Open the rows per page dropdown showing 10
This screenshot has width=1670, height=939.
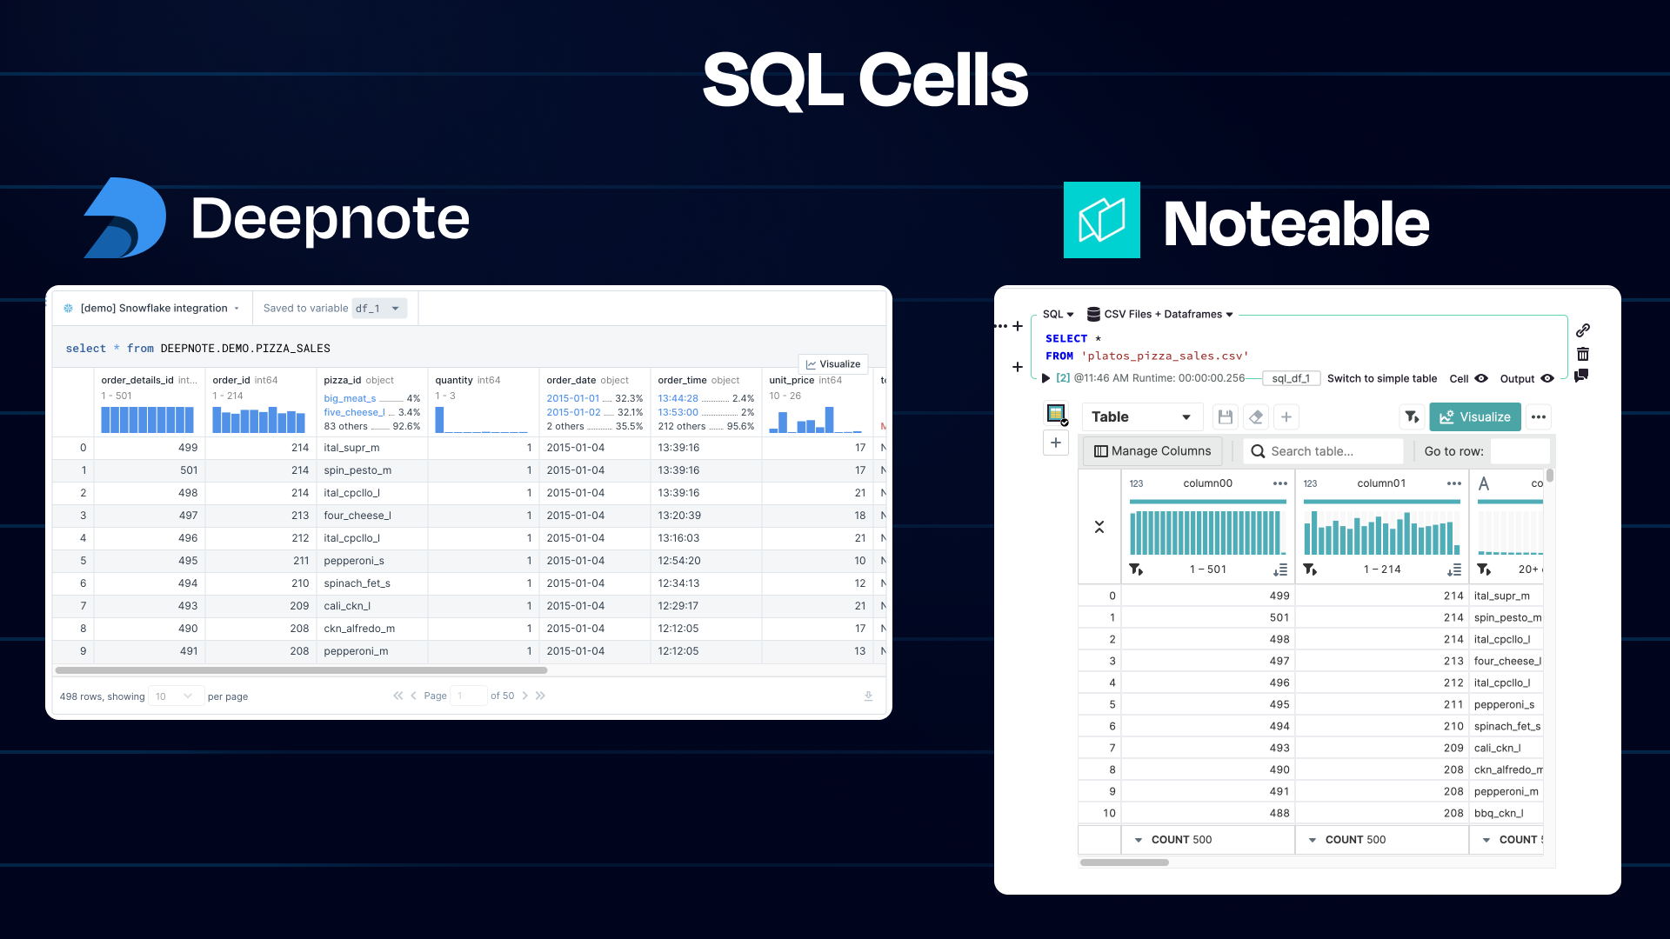[x=175, y=696]
